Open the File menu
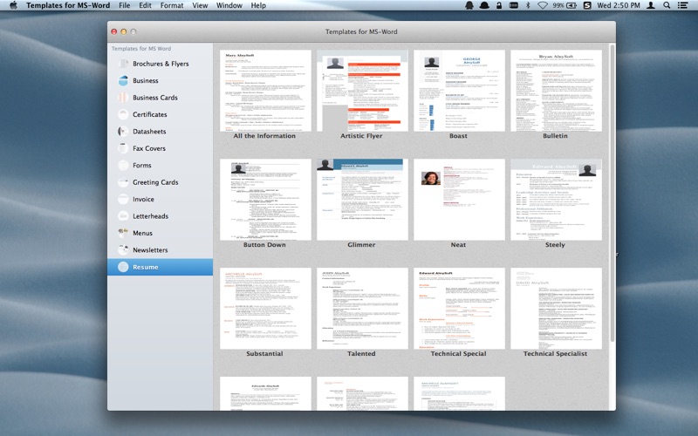Image resolution: width=698 pixels, height=436 pixels. pyautogui.click(x=125, y=5)
